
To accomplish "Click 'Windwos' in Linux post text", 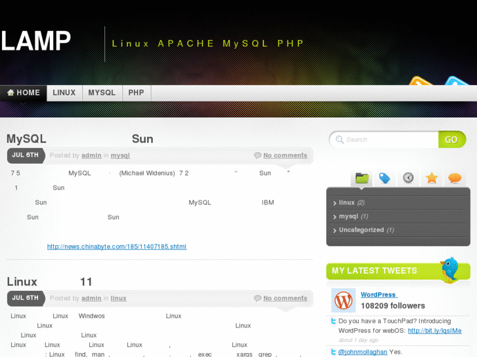I will (92, 316).
